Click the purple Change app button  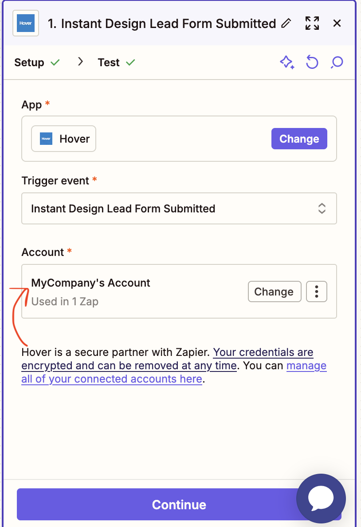[x=299, y=139]
